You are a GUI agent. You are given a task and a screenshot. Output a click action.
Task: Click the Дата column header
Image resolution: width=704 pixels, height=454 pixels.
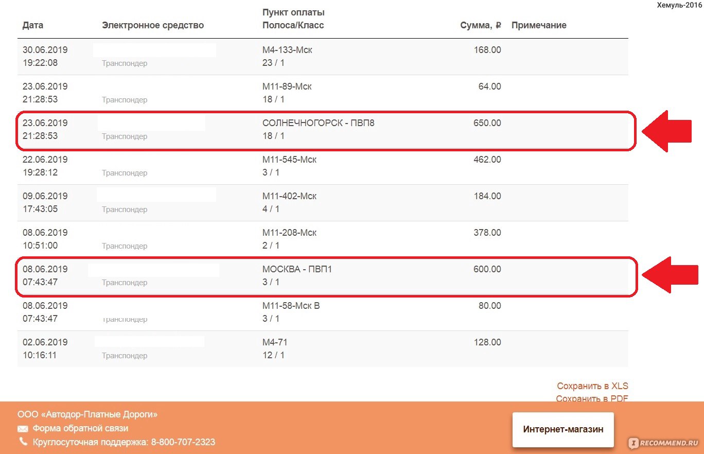pyautogui.click(x=33, y=25)
